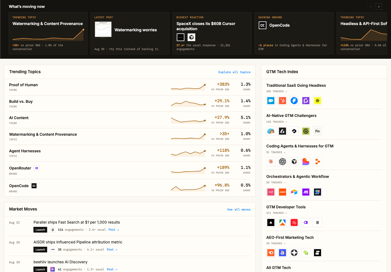
Task: Open Explore all topics link
Action: [234, 72]
